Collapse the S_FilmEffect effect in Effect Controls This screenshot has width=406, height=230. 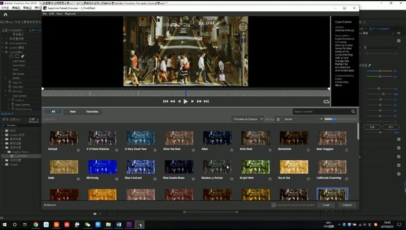point(3,52)
